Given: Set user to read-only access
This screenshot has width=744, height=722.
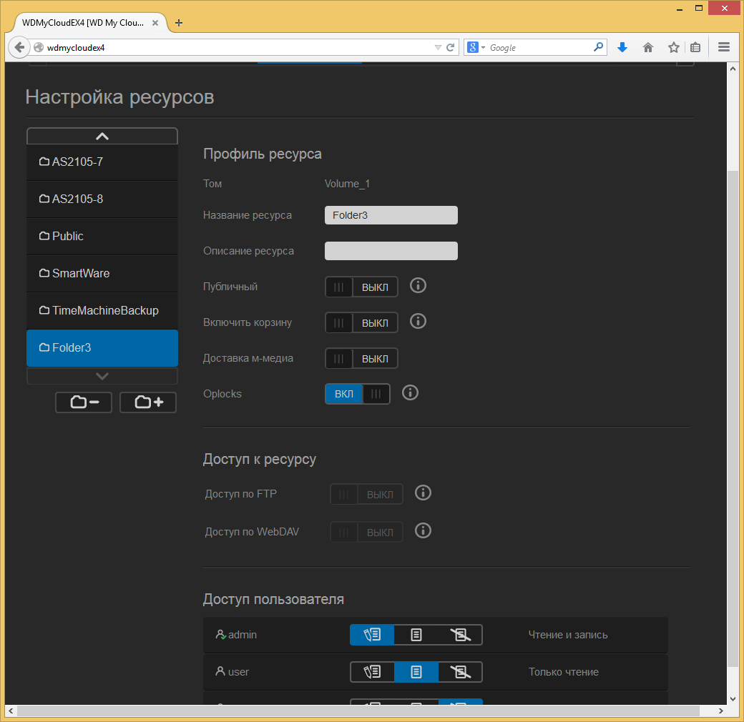Looking at the screenshot, I should [x=416, y=672].
